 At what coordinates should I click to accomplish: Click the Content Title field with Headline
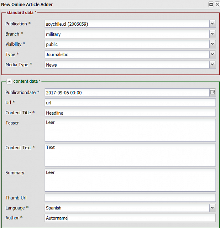click(x=130, y=113)
